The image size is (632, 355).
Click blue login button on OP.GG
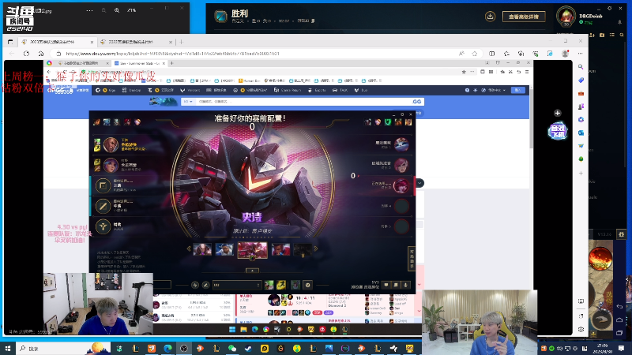[x=518, y=90]
